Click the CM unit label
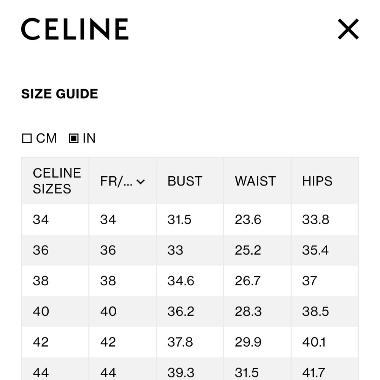 pos(46,138)
